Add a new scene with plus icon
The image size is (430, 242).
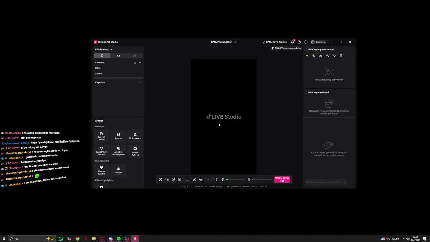pos(140,63)
